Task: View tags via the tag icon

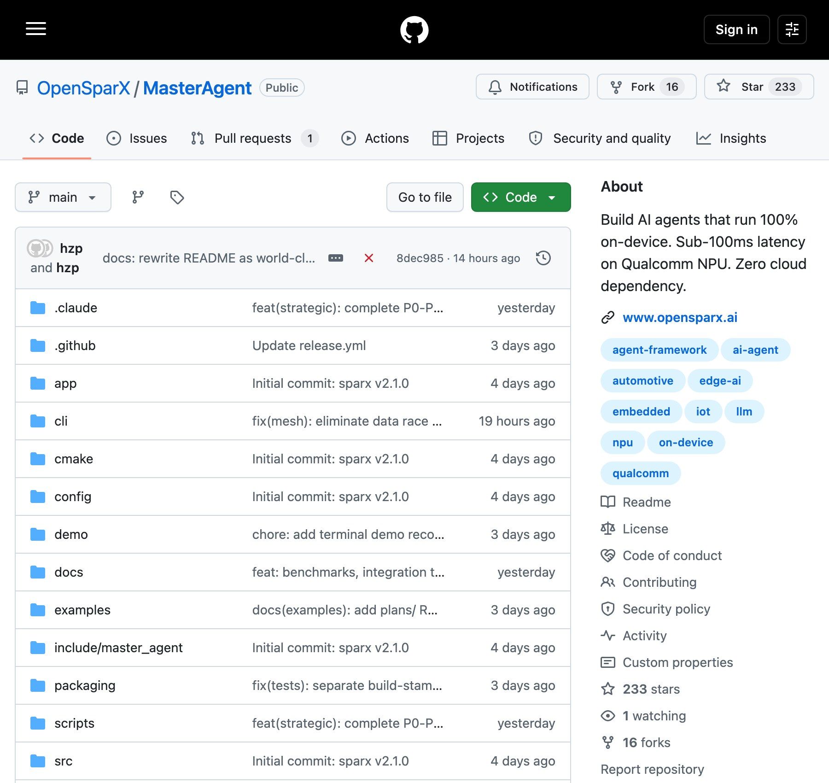Action: [x=177, y=197]
